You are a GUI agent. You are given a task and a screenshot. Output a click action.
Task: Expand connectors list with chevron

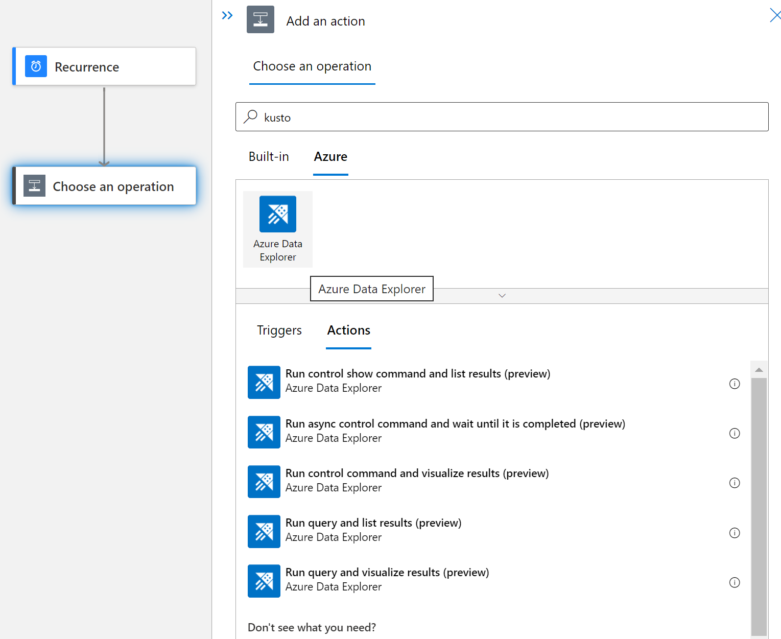(502, 296)
